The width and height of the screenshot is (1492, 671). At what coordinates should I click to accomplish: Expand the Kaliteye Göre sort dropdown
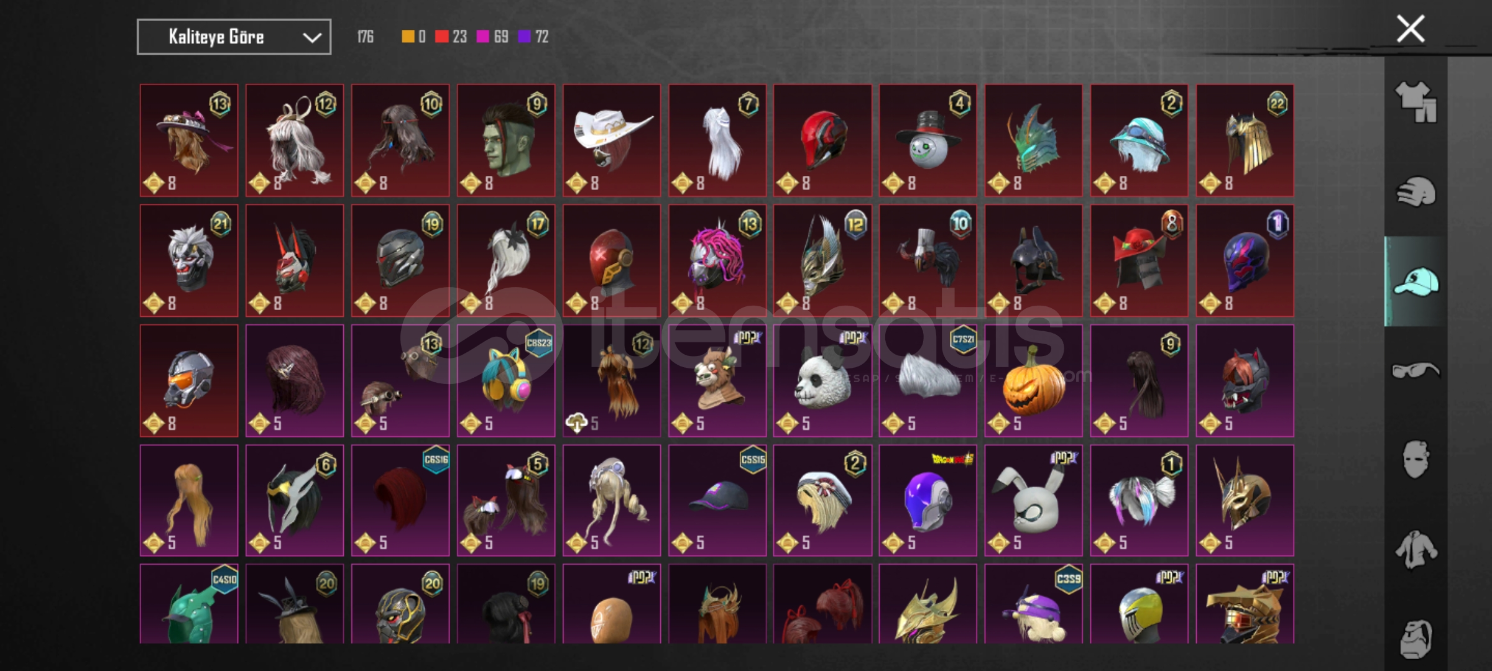[x=234, y=37]
